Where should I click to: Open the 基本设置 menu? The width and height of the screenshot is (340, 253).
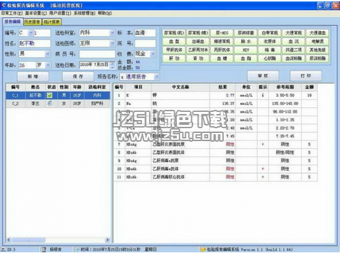(36, 13)
